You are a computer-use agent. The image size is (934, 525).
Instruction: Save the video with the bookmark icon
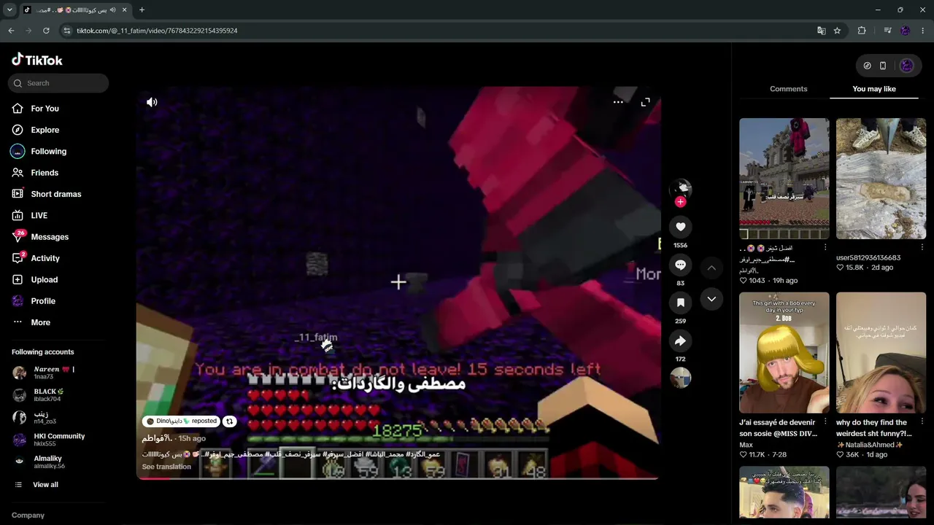point(680,303)
